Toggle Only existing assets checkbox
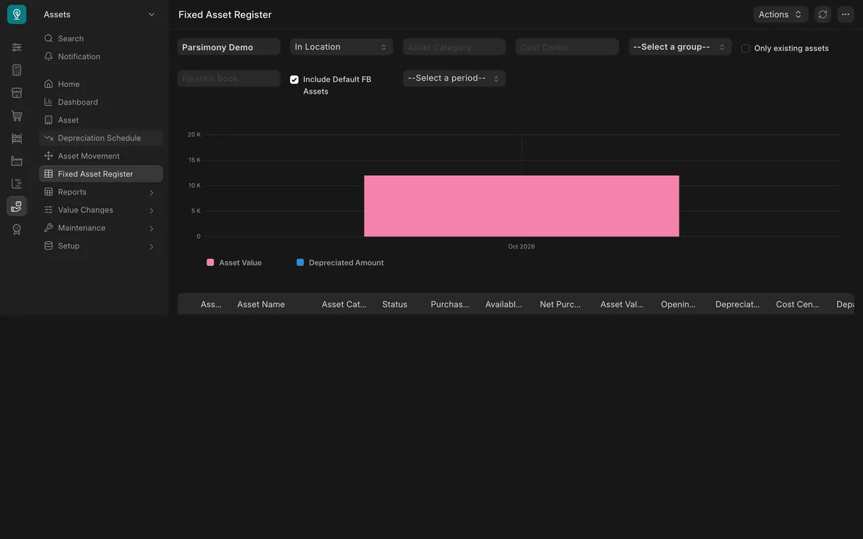The width and height of the screenshot is (863, 539). point(746,49)
